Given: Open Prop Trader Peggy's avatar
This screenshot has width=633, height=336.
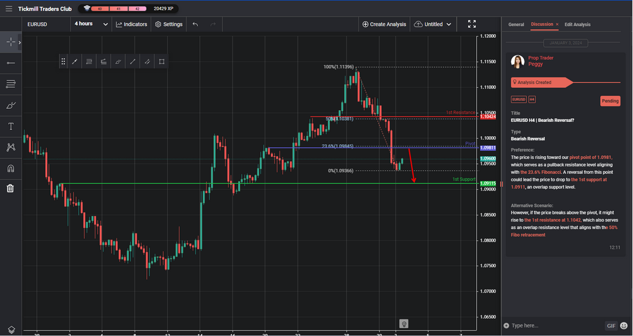Looking at the screenshot, I should tap(518, 61).
